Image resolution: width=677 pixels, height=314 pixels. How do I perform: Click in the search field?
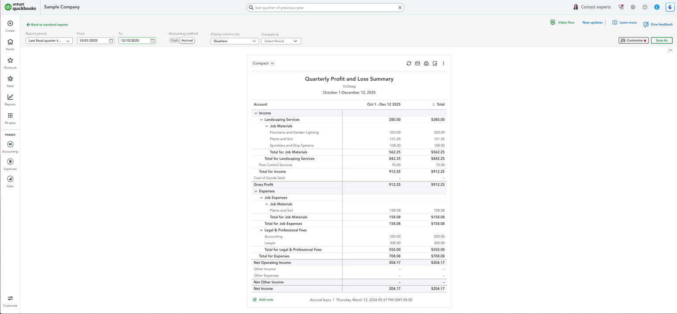coord(324,7)
